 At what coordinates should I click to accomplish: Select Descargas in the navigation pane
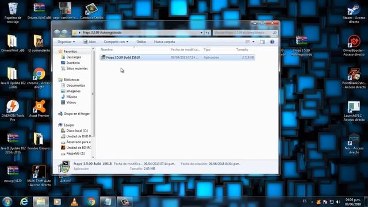click(74, 57)
